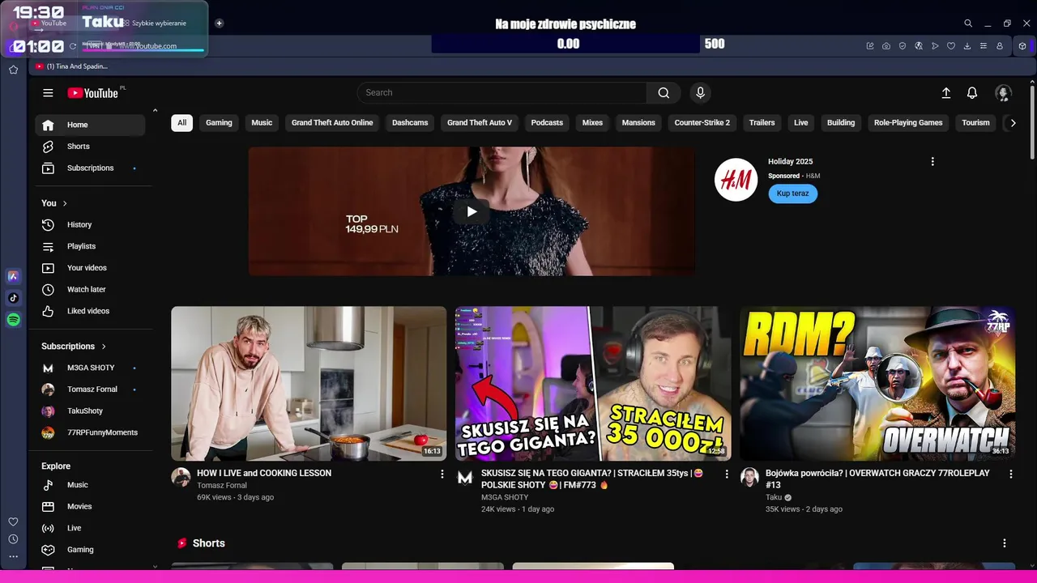Open 77RPFunnyMoments subscription channel
The image size is (1037, 583).
tap(90, 432)
